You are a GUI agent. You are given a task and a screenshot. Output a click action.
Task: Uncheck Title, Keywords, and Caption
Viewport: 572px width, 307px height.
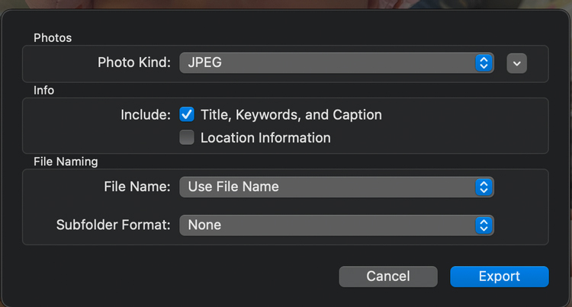click(187, 114)
